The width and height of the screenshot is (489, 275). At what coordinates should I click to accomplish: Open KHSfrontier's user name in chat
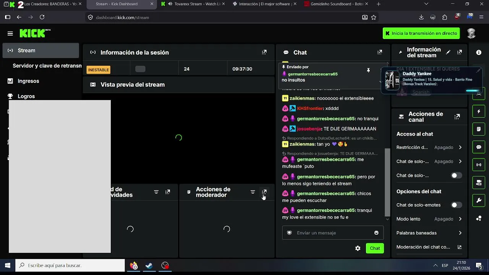310,108
